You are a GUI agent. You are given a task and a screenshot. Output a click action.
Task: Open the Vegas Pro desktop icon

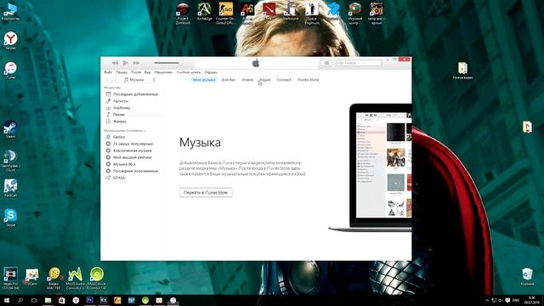10,279
